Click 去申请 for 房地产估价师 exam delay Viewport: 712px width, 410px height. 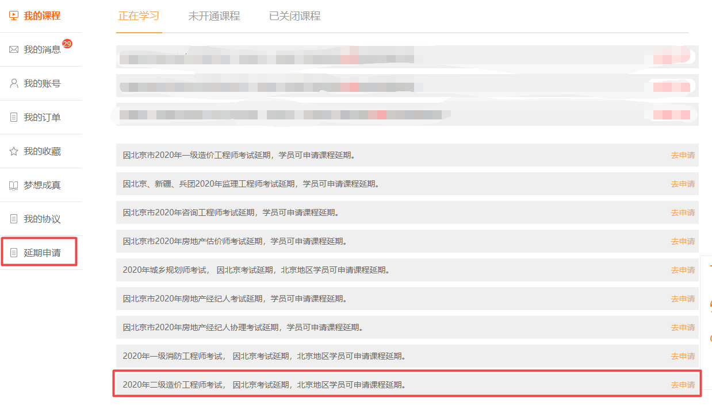pyautogui.click(x=682, y=241)
